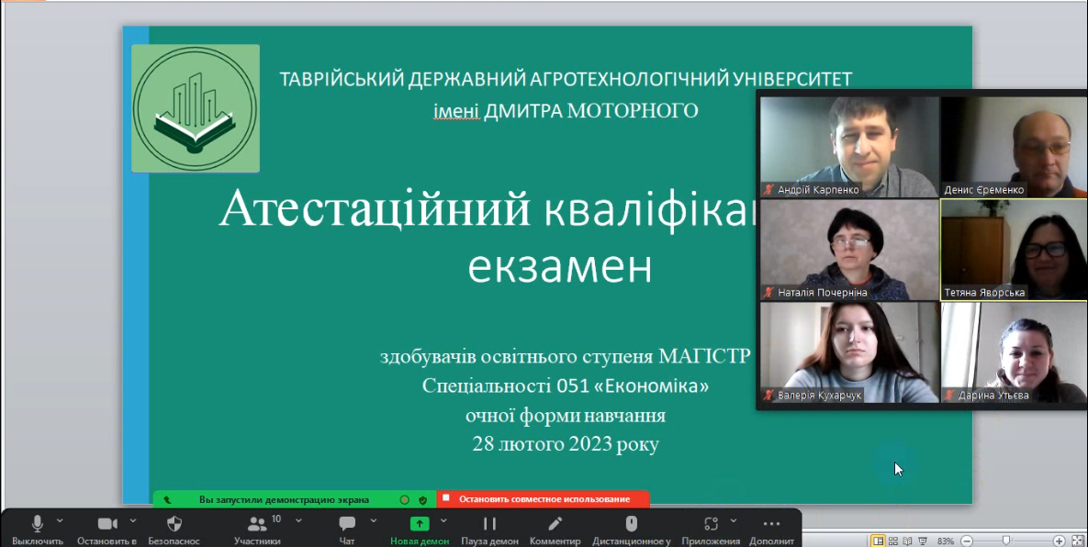The image size is (1088, 547).
Task: Switch PowerPoint to Reading view
Action: pyautogui.click(x=908, y=541)
